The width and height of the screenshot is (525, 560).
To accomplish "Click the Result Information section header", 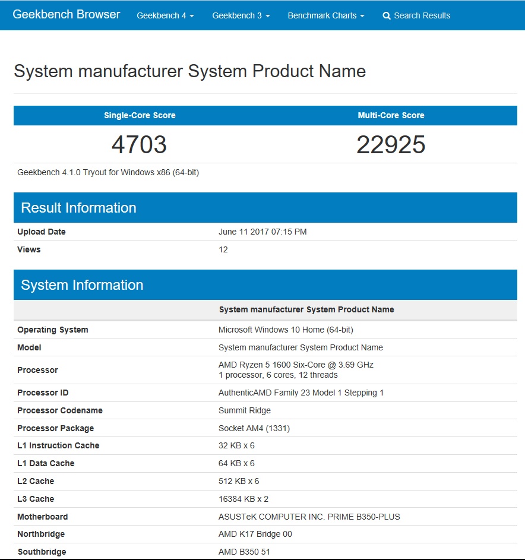I will [x=265, y=207].
